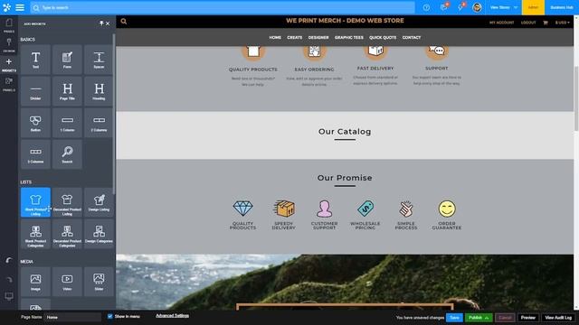Add the 3 Columns widget
The height and width of the screenshot is (325, 579).
tap(35, 154)
